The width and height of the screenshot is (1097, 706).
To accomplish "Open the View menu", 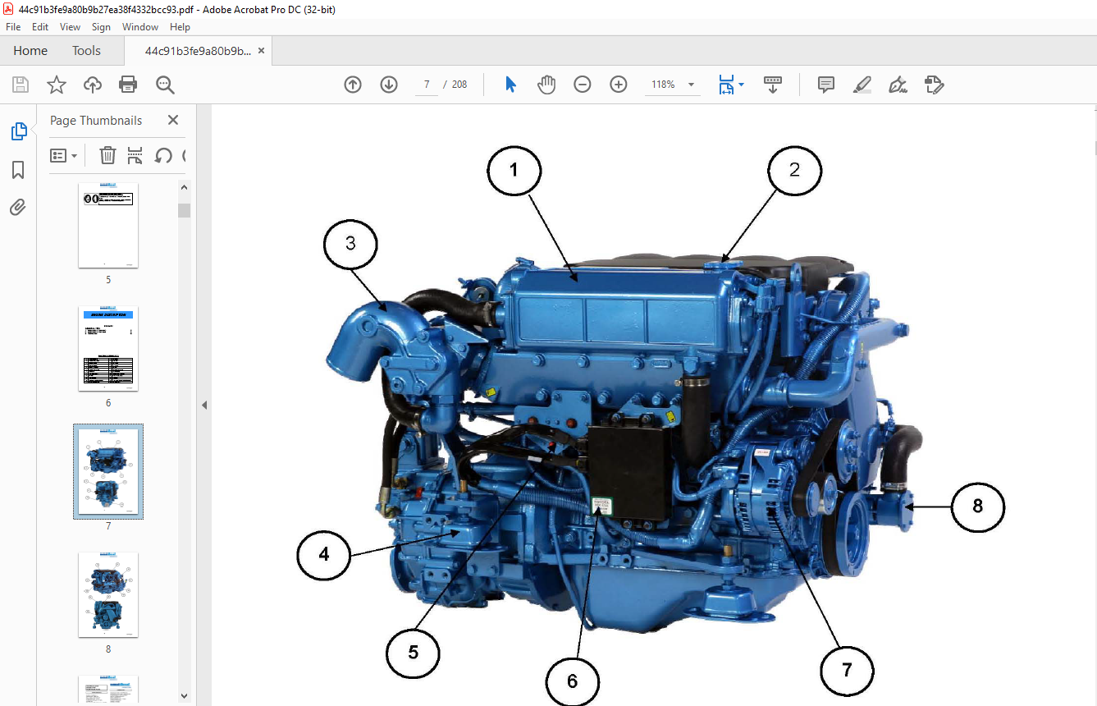I will (71, 27).
